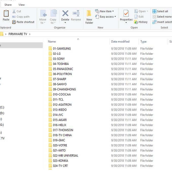Viewport: 172px width, 172px height.
Task: Click the History icon
Action: pos(136,22)
